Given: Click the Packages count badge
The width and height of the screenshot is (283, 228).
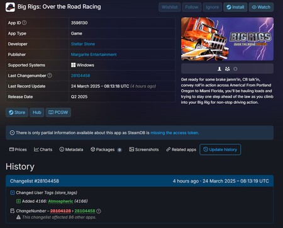Looking at the screenshot, I should coord(119,150).
